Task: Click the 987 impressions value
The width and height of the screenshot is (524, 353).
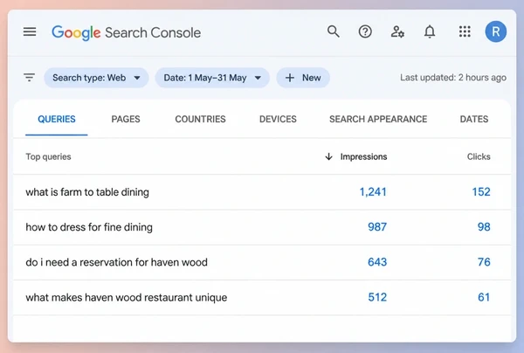Action: [x=377, y=227]
